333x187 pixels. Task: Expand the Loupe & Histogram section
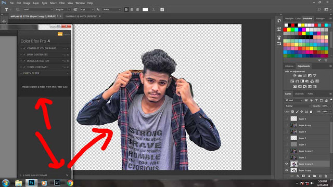(x=21, y=176)
